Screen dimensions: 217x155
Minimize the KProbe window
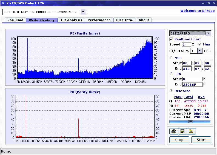203,3
